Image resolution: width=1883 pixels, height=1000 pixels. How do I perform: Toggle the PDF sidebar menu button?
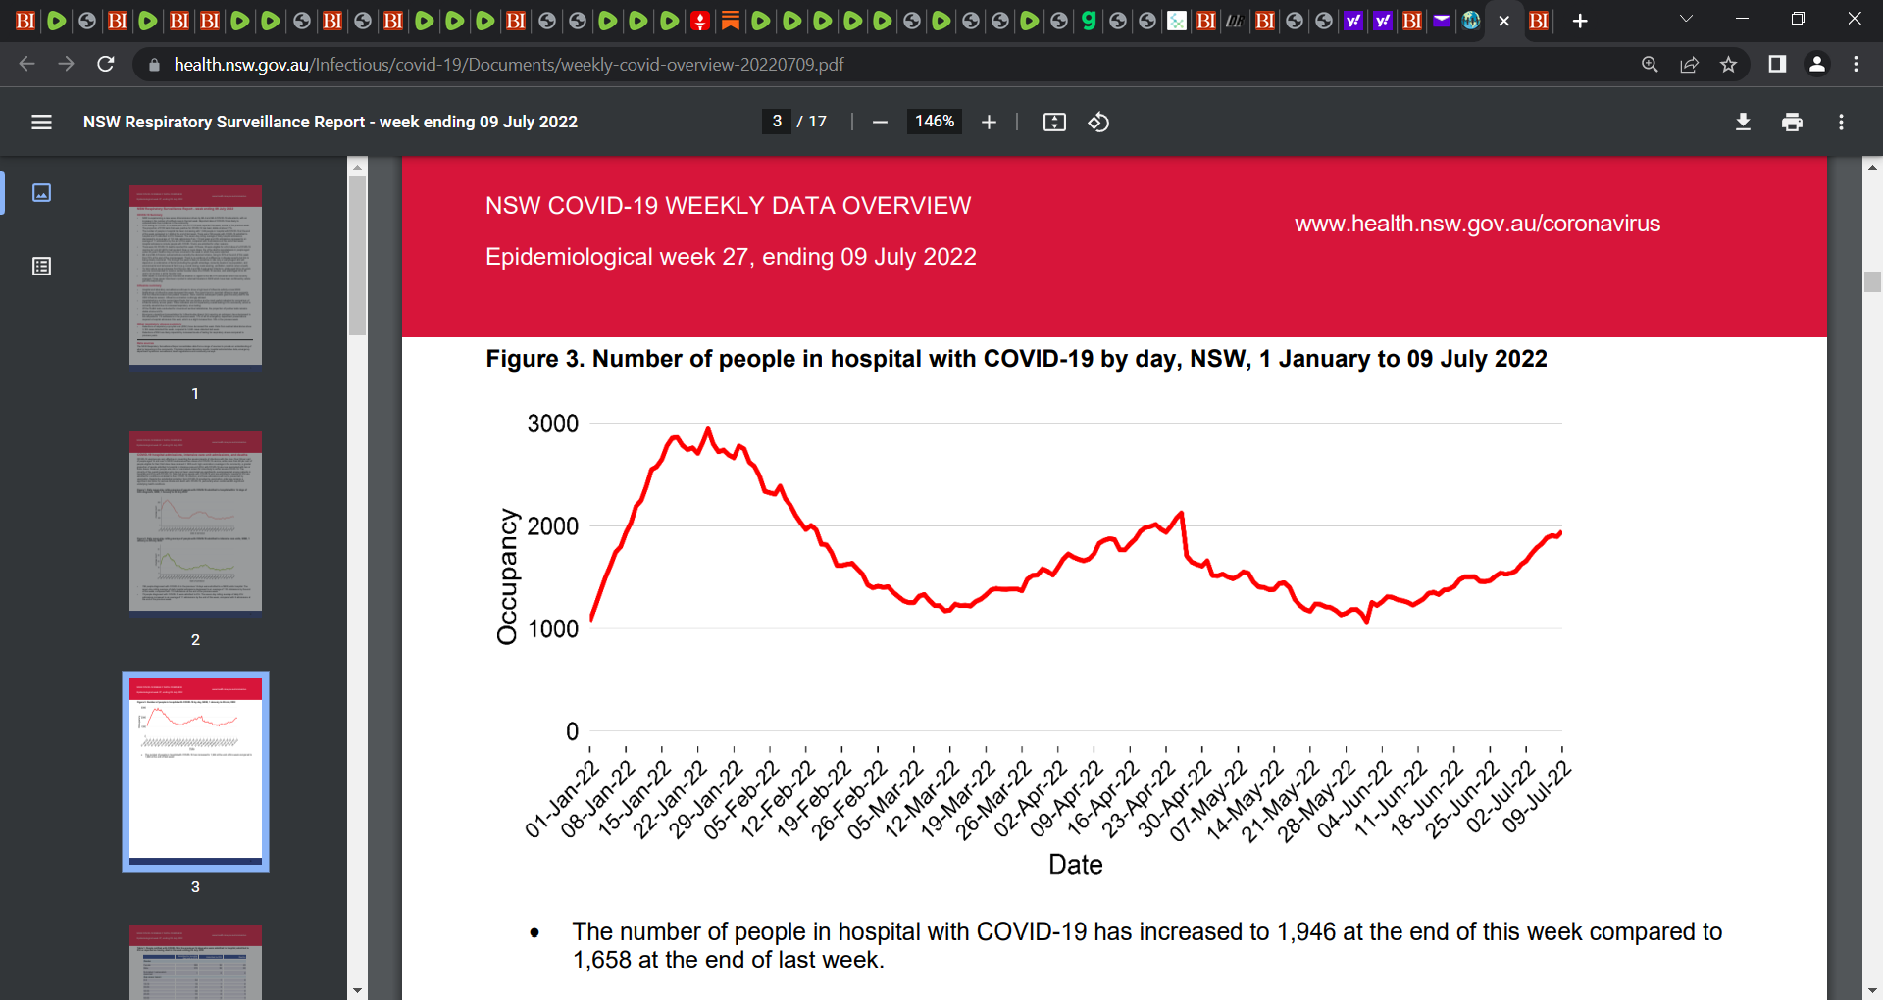pyautogui.click(x=41, y=122)
